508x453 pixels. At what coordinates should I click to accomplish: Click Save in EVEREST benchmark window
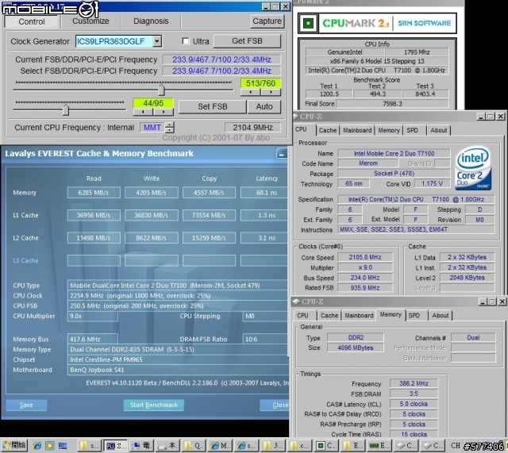26,405
